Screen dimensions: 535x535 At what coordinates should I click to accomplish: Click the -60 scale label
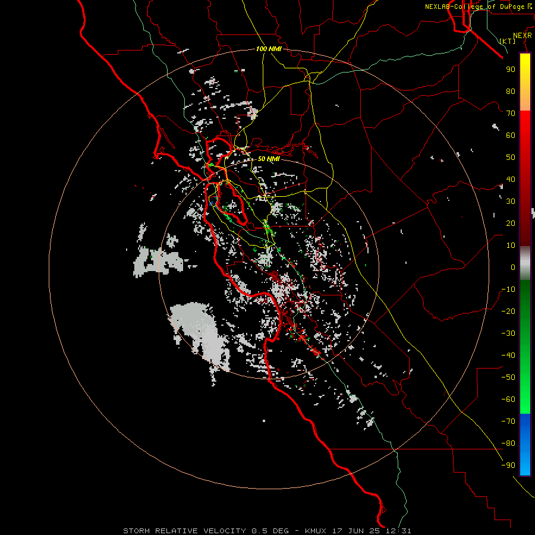coord(508,399)
